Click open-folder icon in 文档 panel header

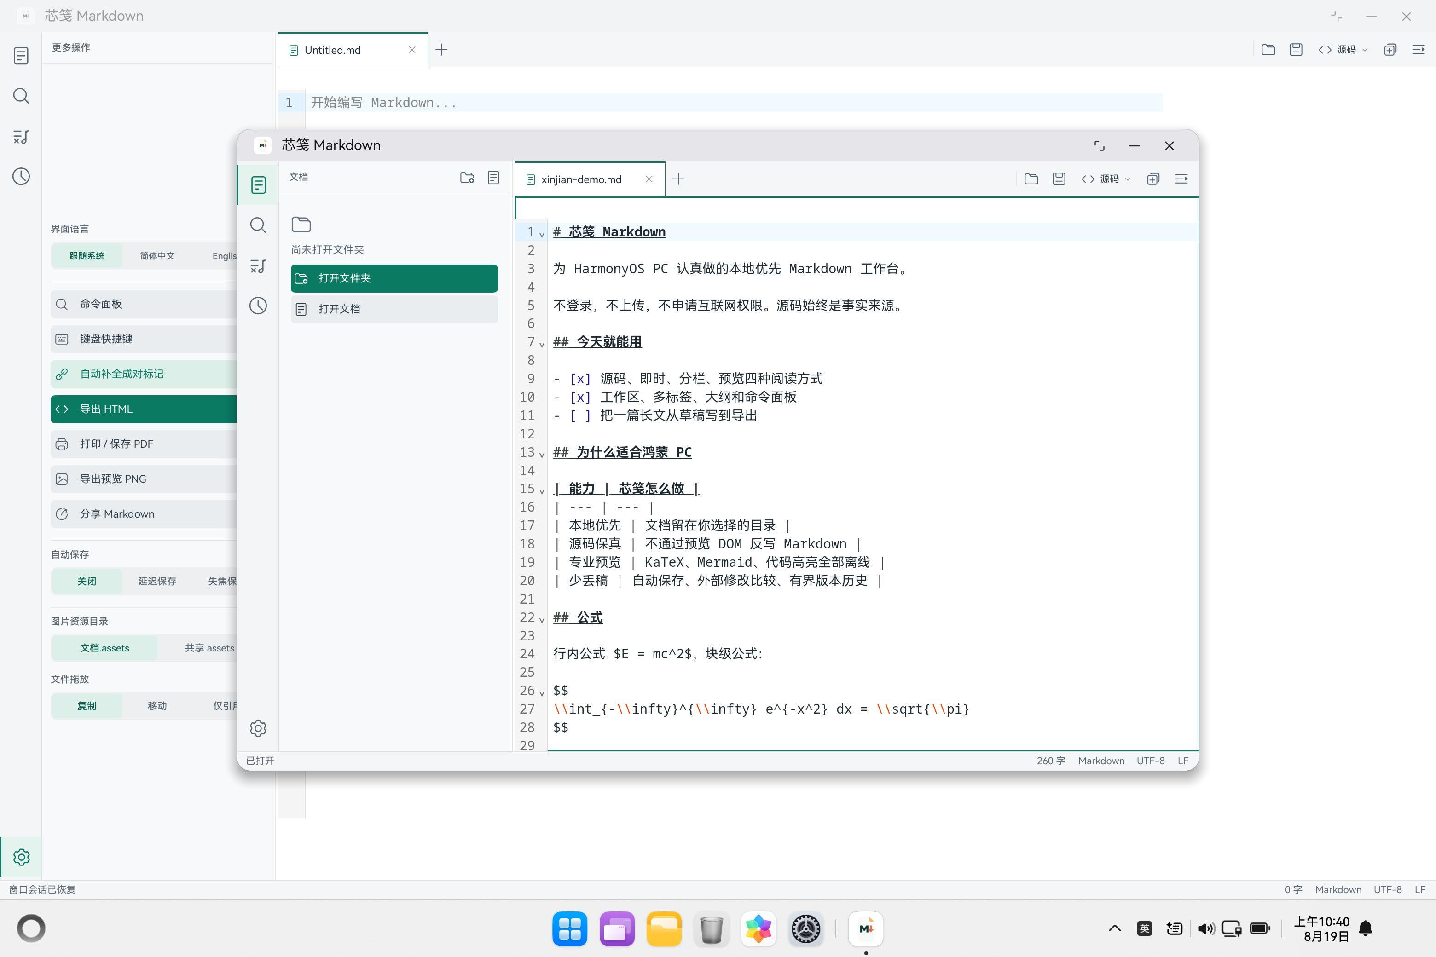coord(467,178)
